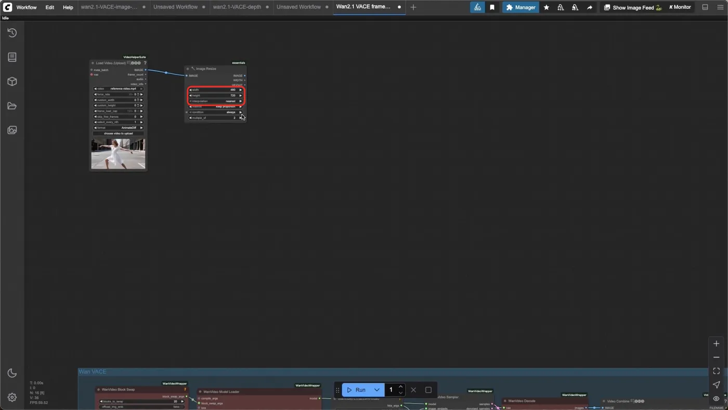This screenshot has height=410, width=728.
Task: Click the clear queue square icon
Action: (428, 390)
